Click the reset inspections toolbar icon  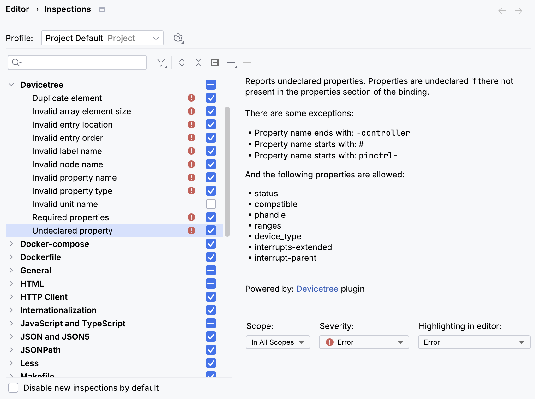(x=214, y=62)
